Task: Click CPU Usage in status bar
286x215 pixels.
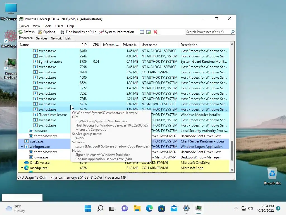Action: coord(31,177)
